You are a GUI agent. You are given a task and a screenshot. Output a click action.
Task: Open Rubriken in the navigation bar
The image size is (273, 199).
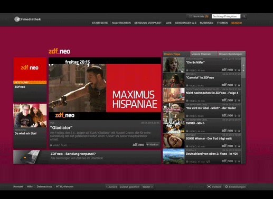coord(206,23)
